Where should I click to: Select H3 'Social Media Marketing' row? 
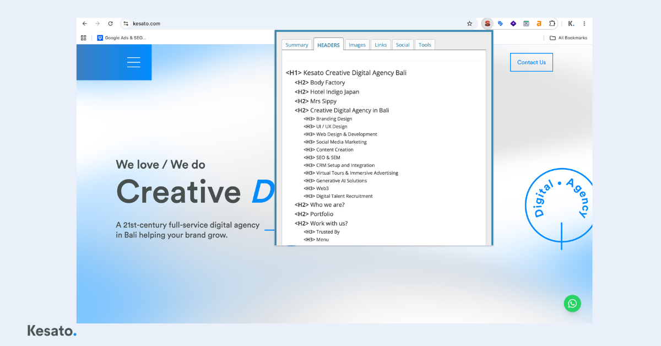coord(335,142)
